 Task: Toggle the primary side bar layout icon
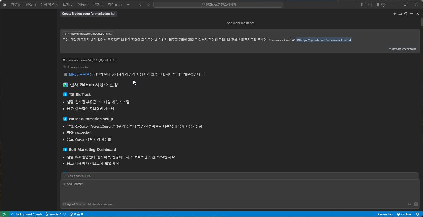tap(363, 5)
